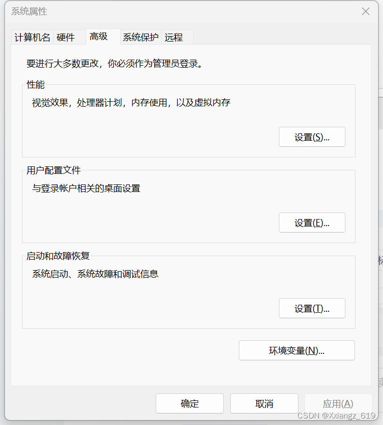Screen dimensions: 383x425
Task: Open performance settings via 设置(S) button
Action: coord(311,136)
